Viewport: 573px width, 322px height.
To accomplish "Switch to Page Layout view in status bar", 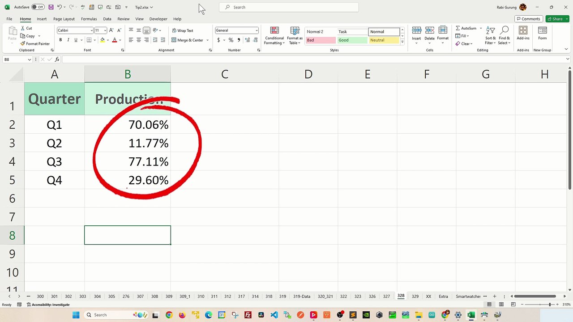I will [x=501, y=305].
